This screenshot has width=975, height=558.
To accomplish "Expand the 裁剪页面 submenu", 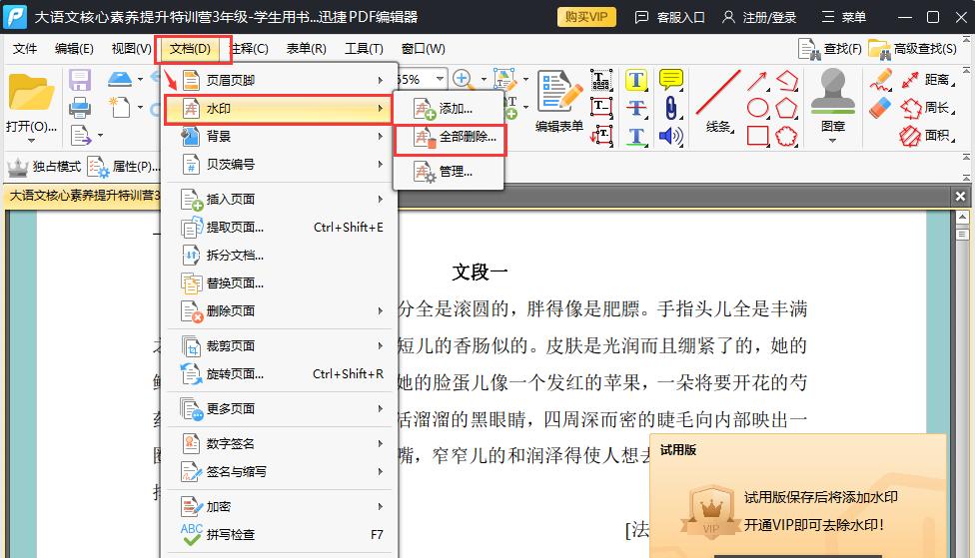I will click(x=281, y=345).
